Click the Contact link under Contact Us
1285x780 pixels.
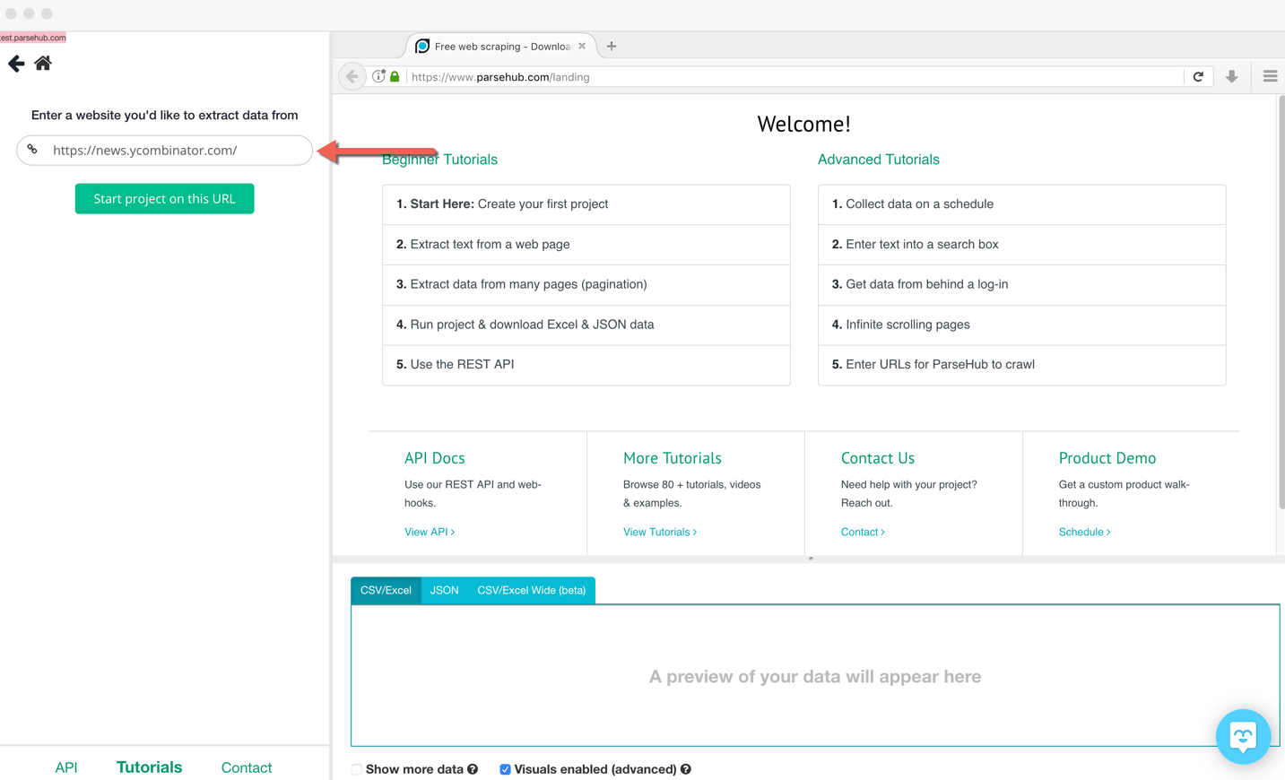tap(863, 533)
